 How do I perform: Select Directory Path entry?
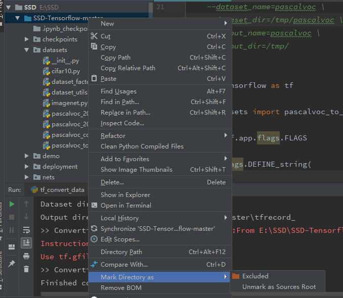point(160,252)
